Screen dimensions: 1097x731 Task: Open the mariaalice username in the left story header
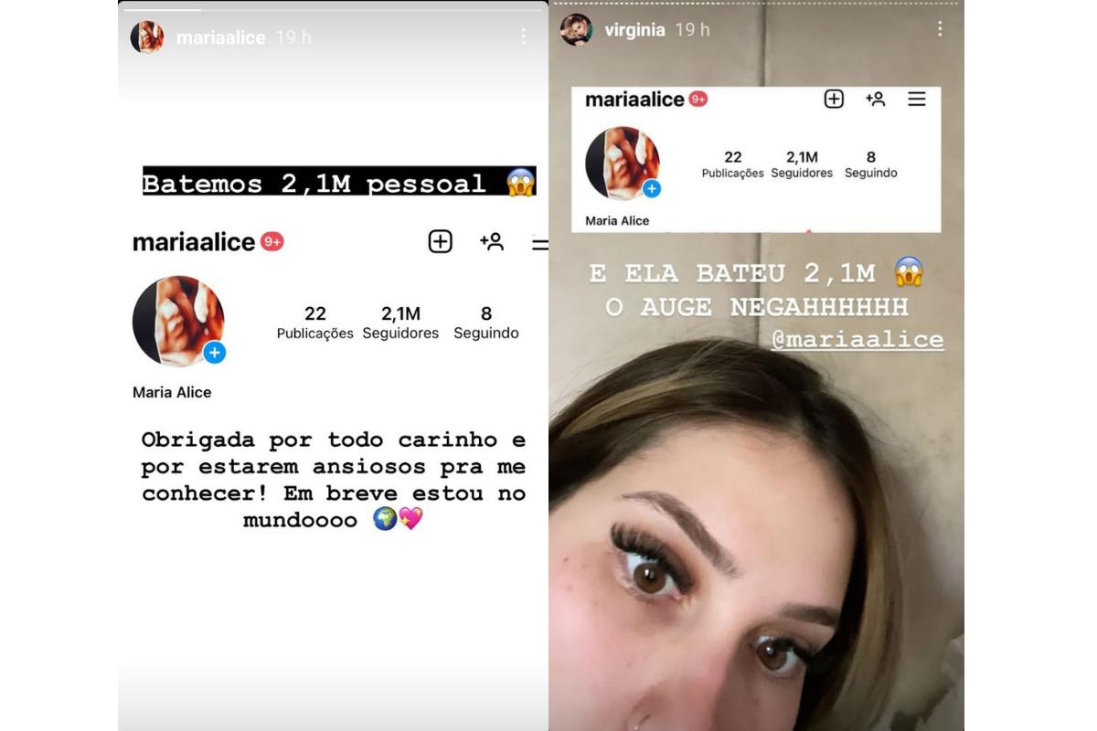click(220, 37)
